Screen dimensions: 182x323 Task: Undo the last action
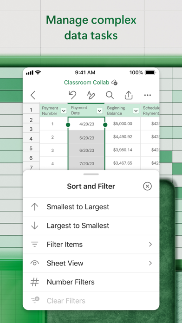72,95
